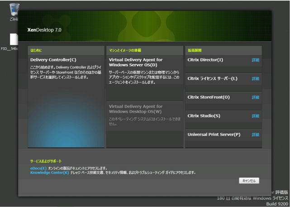Click the サービスおよびサポート heading
The image size is (290, 207).
point(46,161)
